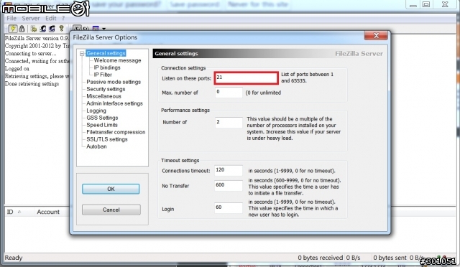Viewport: 460px width, 267px height.
Task: Open the Edit menu
Action: click(x=50, y=18)
